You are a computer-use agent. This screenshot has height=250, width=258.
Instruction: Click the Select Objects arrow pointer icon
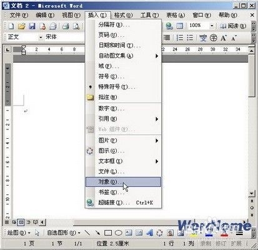[37, 232]
